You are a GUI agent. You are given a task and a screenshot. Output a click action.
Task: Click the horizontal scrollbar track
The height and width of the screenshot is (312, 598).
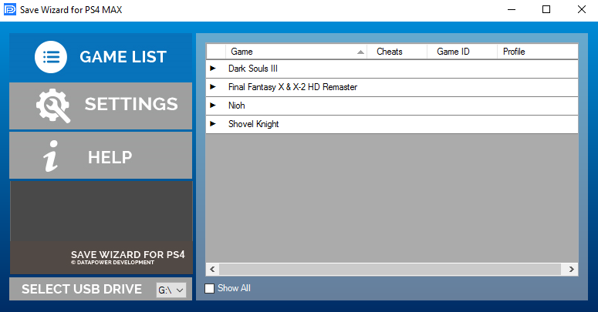[390, 270]
